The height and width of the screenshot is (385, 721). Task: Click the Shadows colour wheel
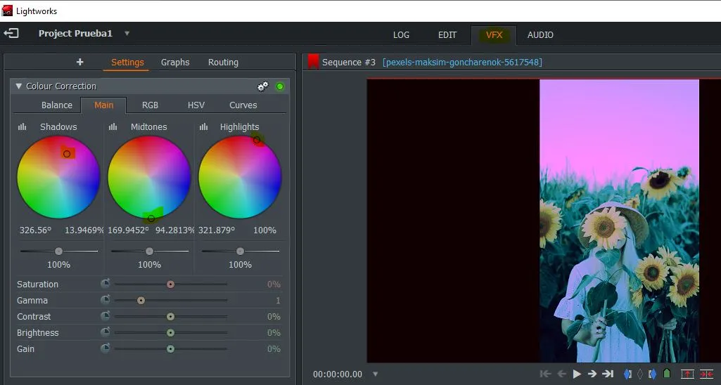[x=58, y=177]
